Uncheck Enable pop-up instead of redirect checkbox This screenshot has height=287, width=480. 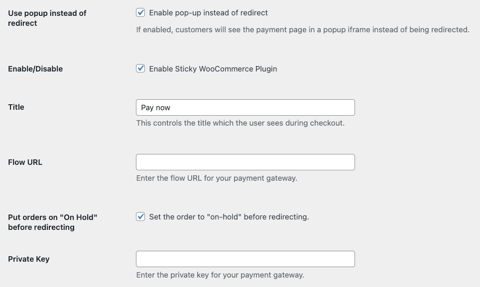click(x=140, y=12)
